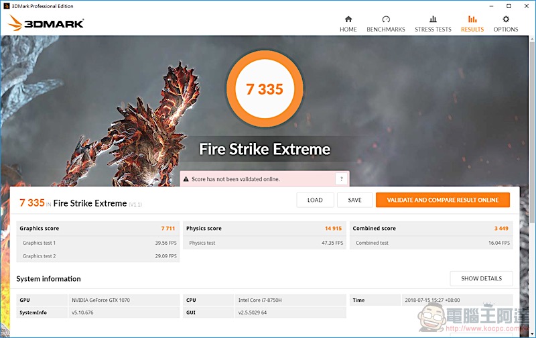This screenshot has height=338, width=536.
Task: Click SHOW DETAILS button
Action: pos(481,278)
